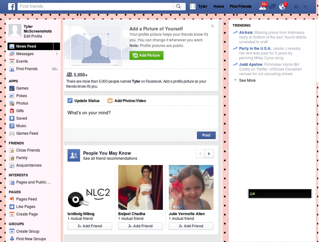Go to Home in top bar
The image size is (322, 242).
[x=219, y=7]
